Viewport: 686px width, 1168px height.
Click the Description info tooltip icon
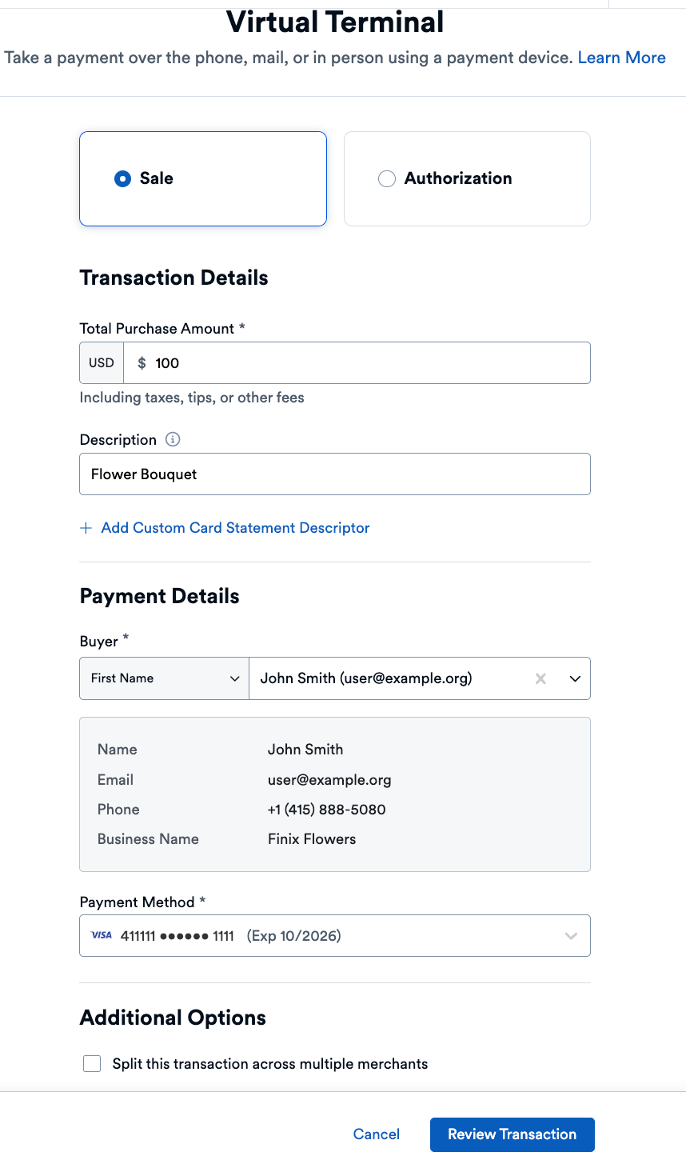[x=173, y=439]
